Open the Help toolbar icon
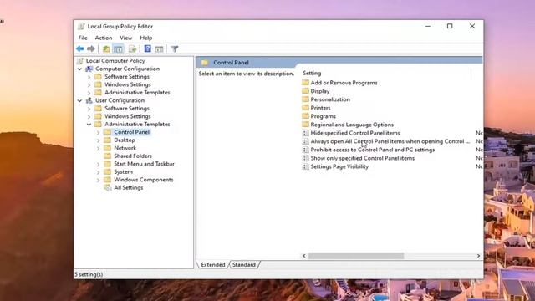The width and height of the screenshot is (535, 301). tap(147, 48)
